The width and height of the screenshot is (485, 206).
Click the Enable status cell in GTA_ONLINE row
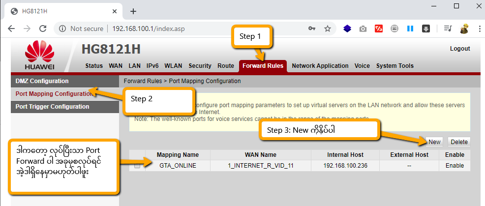click(455, 166)
